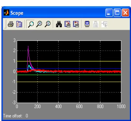Click the green line below zero

coord(69,75)
